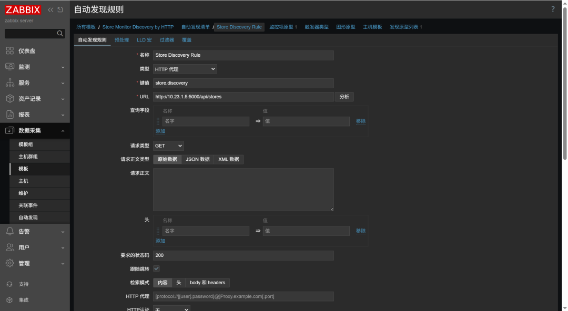Click 添加 under headers
Viewport: 568px width, 311px height.
click(160, 241)
